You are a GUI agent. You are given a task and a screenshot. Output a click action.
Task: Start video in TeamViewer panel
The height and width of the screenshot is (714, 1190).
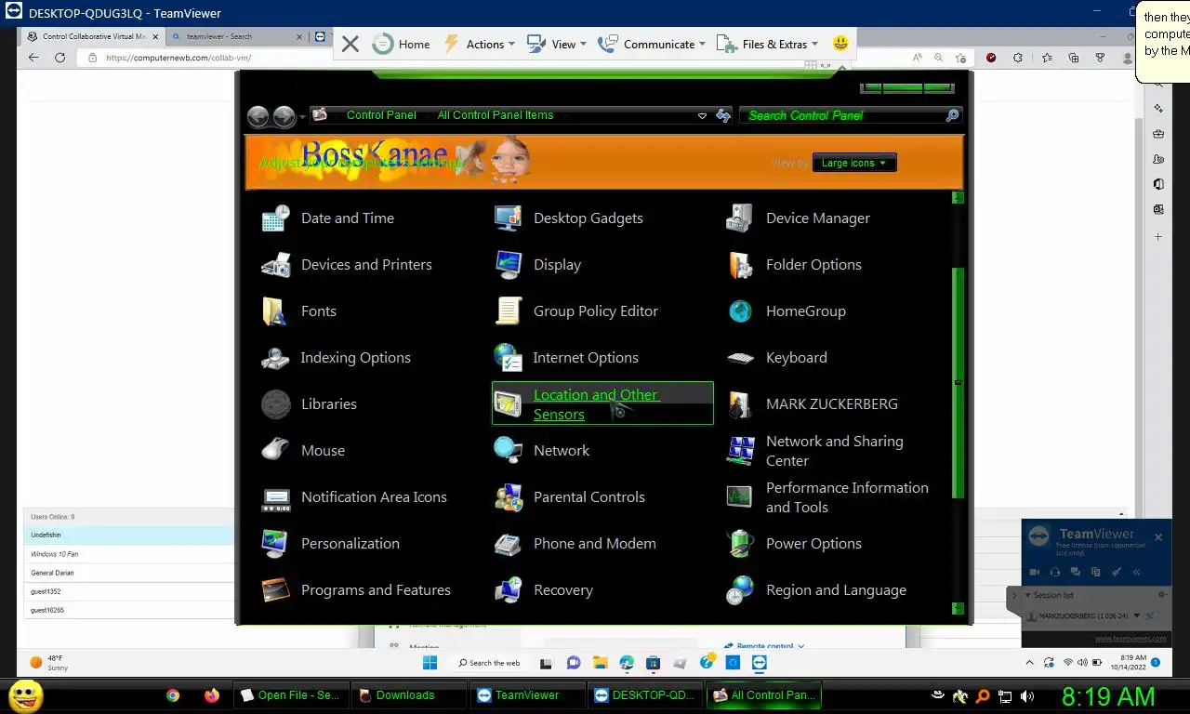point(1035,572)
